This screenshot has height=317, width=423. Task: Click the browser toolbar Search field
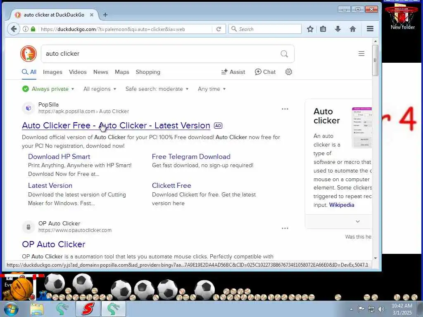[x=265, y=29]
